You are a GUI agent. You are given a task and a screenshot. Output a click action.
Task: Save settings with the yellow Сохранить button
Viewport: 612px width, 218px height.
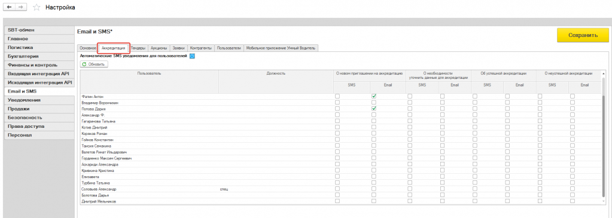tap(583, 35)
